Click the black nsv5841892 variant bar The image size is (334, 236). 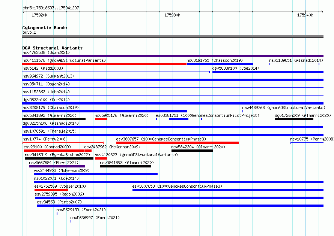54,119
